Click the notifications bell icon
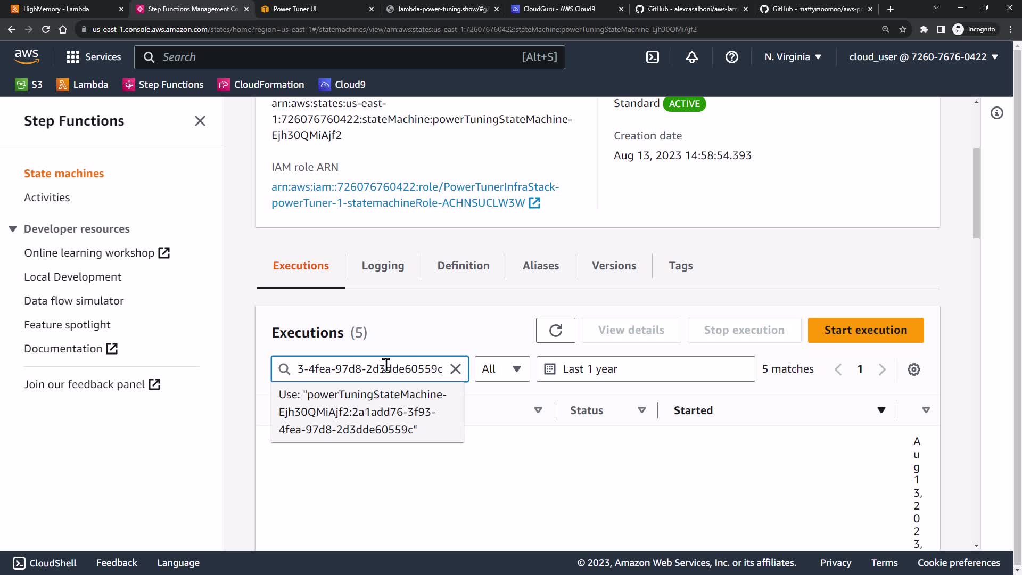This screenshot has width=1022, height=575. pyautogui.click(x=691, y=57)
